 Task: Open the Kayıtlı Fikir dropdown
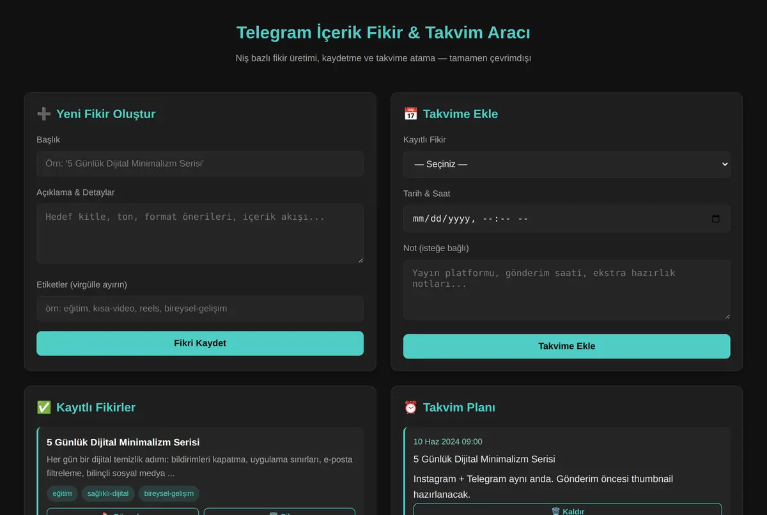pyautogui.click(x=566, y=164)
